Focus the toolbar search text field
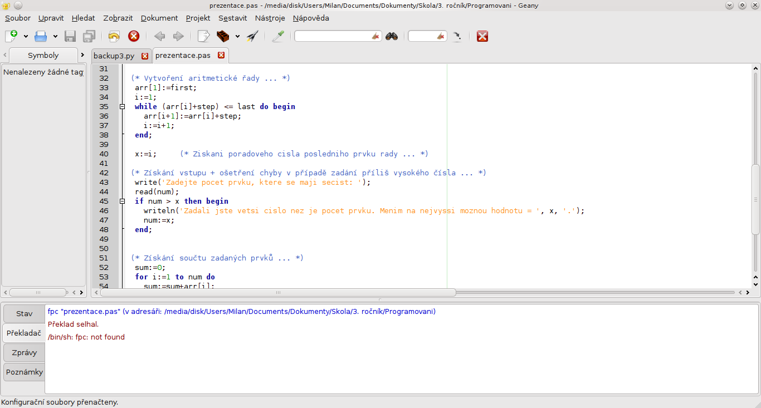This screenshot has width=761, height=408. click(x=333, y=36)
